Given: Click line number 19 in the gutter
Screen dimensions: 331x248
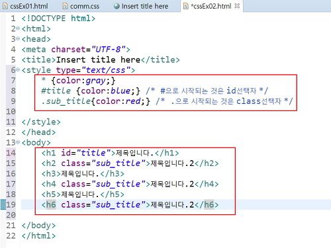Looking at the screenshot, I should click(x=11, y=204).
